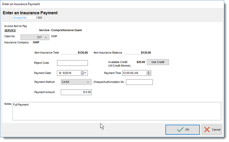Screen dimensions: 229x142
Task: Click the Payment Amount field
Action: [x=76, y=92]
